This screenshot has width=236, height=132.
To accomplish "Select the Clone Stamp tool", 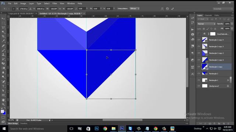I will [3, 55].
